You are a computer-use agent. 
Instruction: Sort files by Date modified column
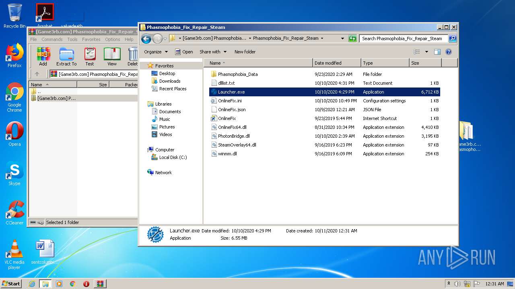click(x=336, y=63)
